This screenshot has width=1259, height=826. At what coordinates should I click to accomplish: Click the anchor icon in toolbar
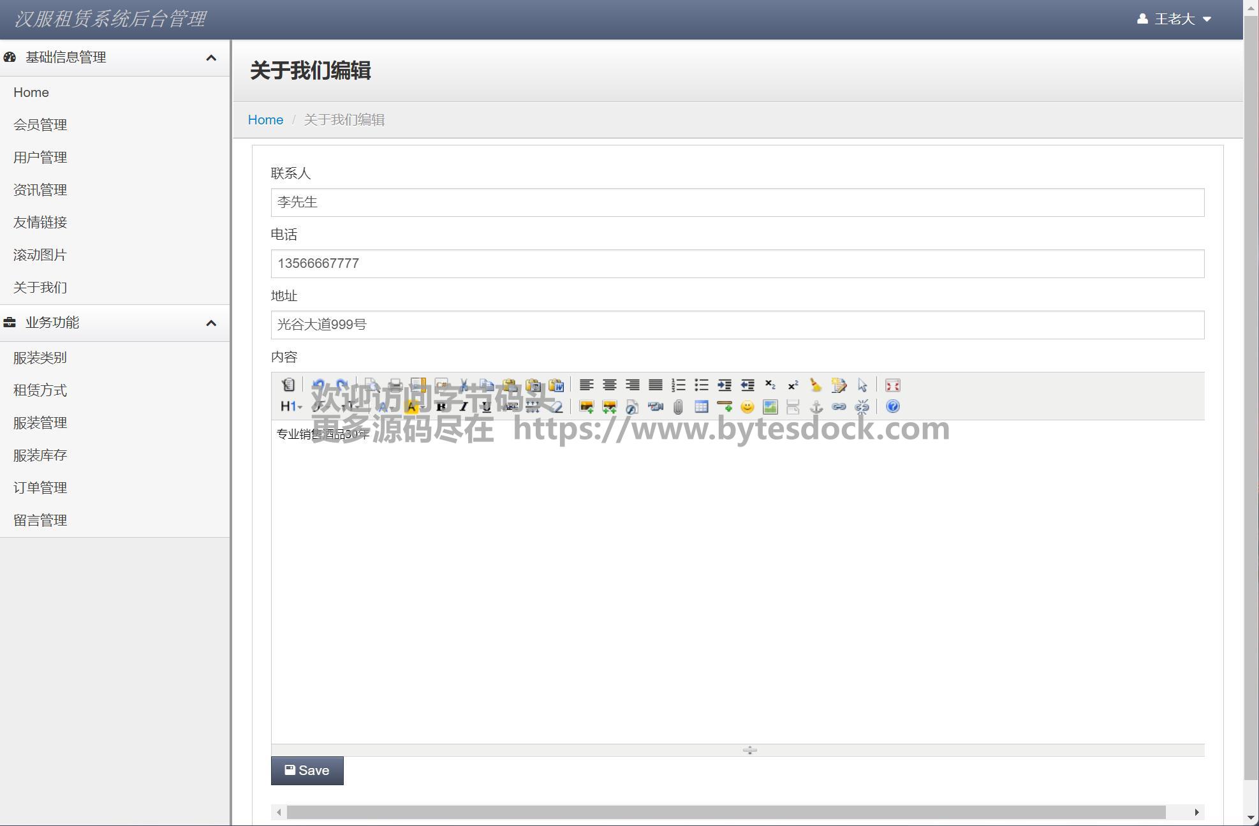coord(816,407)
